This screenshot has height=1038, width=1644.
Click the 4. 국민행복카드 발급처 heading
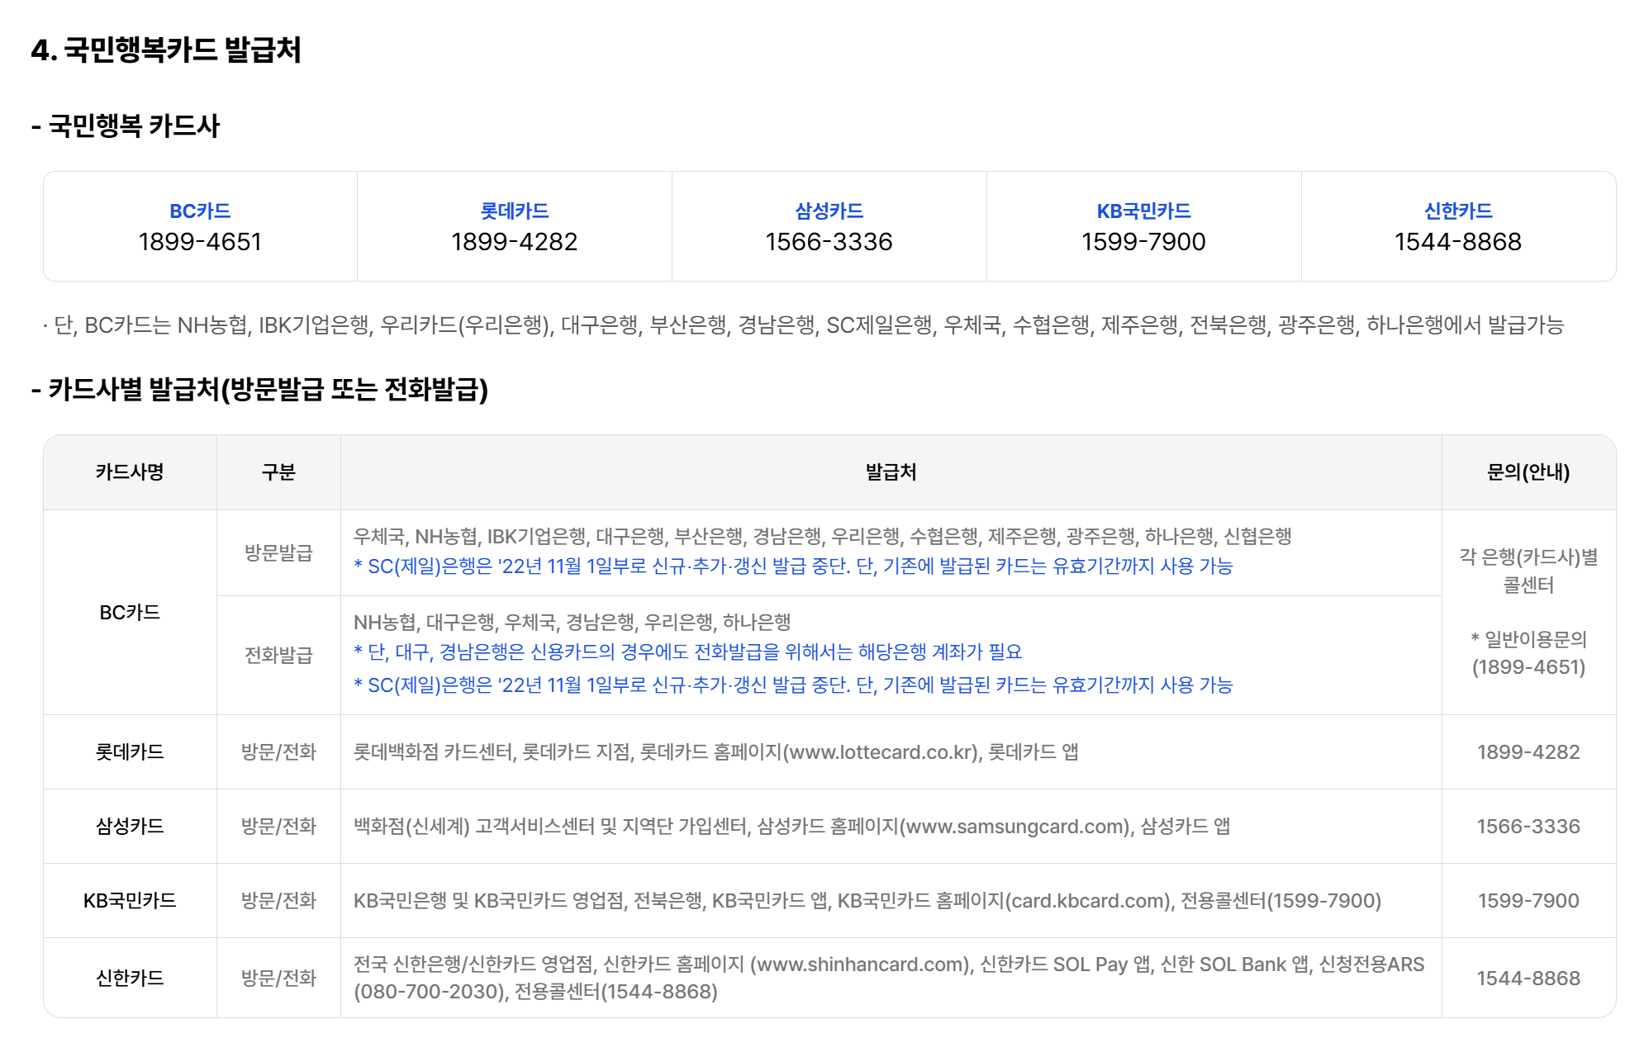click(166, 50)
